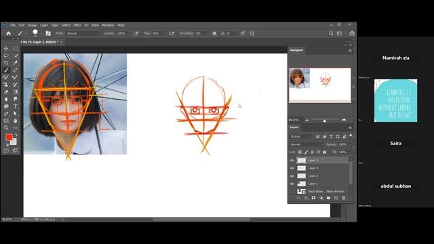Screen dimensions: 434x244
Task: Add a layer mask
Action: [x=313, y=198]
